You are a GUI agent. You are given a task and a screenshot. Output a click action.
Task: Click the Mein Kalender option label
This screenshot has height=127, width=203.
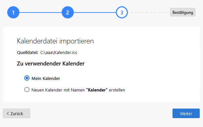coord(46,78)
